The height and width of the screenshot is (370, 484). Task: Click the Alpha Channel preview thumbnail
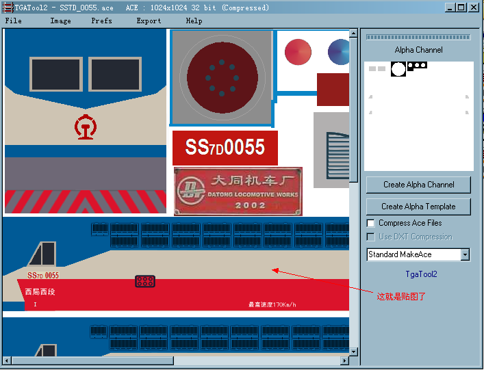point(418,116)
